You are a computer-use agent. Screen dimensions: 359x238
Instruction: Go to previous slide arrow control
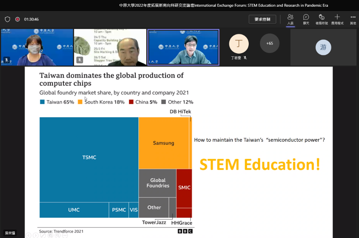[x=29, y=235]
